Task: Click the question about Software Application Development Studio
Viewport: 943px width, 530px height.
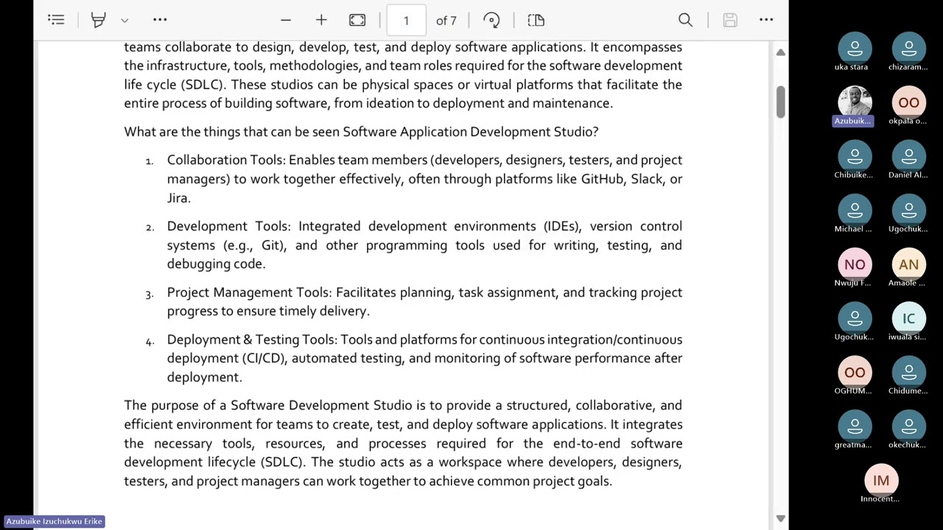Action: (x=361, y=132)
